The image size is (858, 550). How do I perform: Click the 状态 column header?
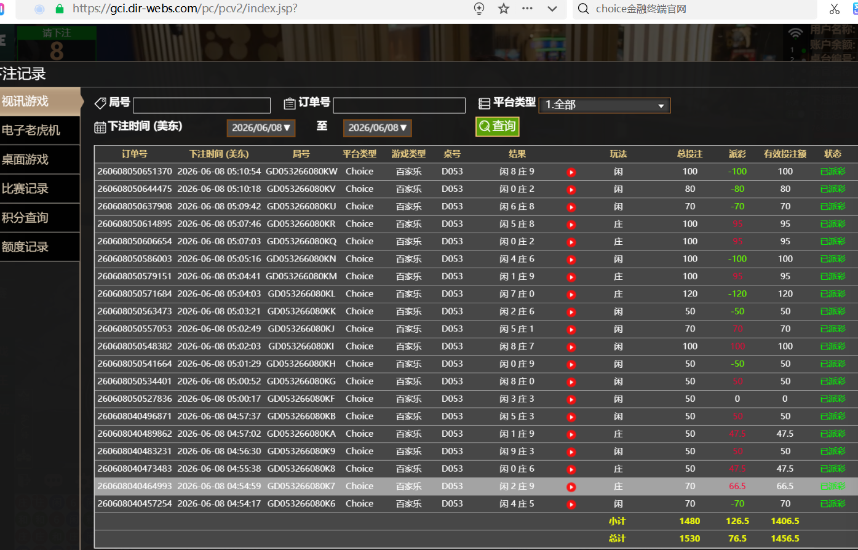(x=833, y=154)
